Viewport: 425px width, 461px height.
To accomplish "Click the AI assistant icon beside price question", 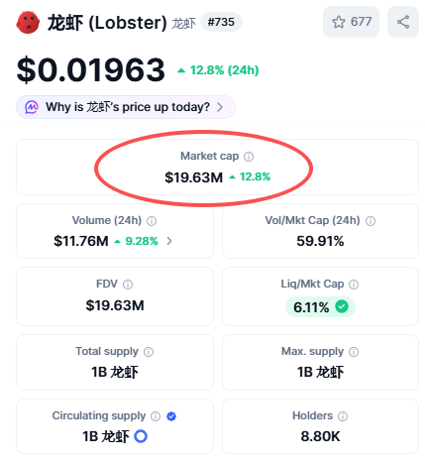I will [x=32, y=107].
